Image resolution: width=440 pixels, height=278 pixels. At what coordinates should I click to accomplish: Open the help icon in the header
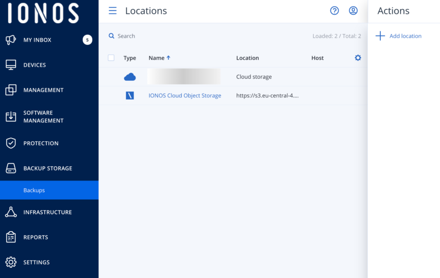[x=334, y=10]
